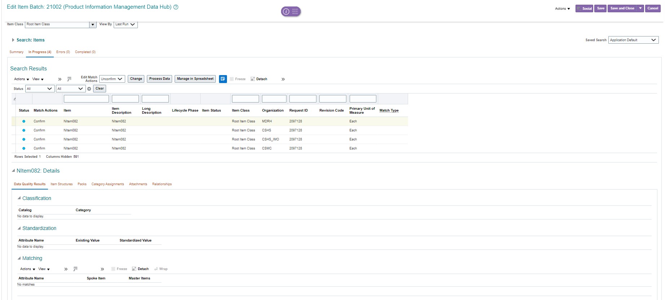Expand the Search Results toolbar overflow after Detach
Image resolution: width=665 pixels, height=300 pixels.
click(283, 79)
